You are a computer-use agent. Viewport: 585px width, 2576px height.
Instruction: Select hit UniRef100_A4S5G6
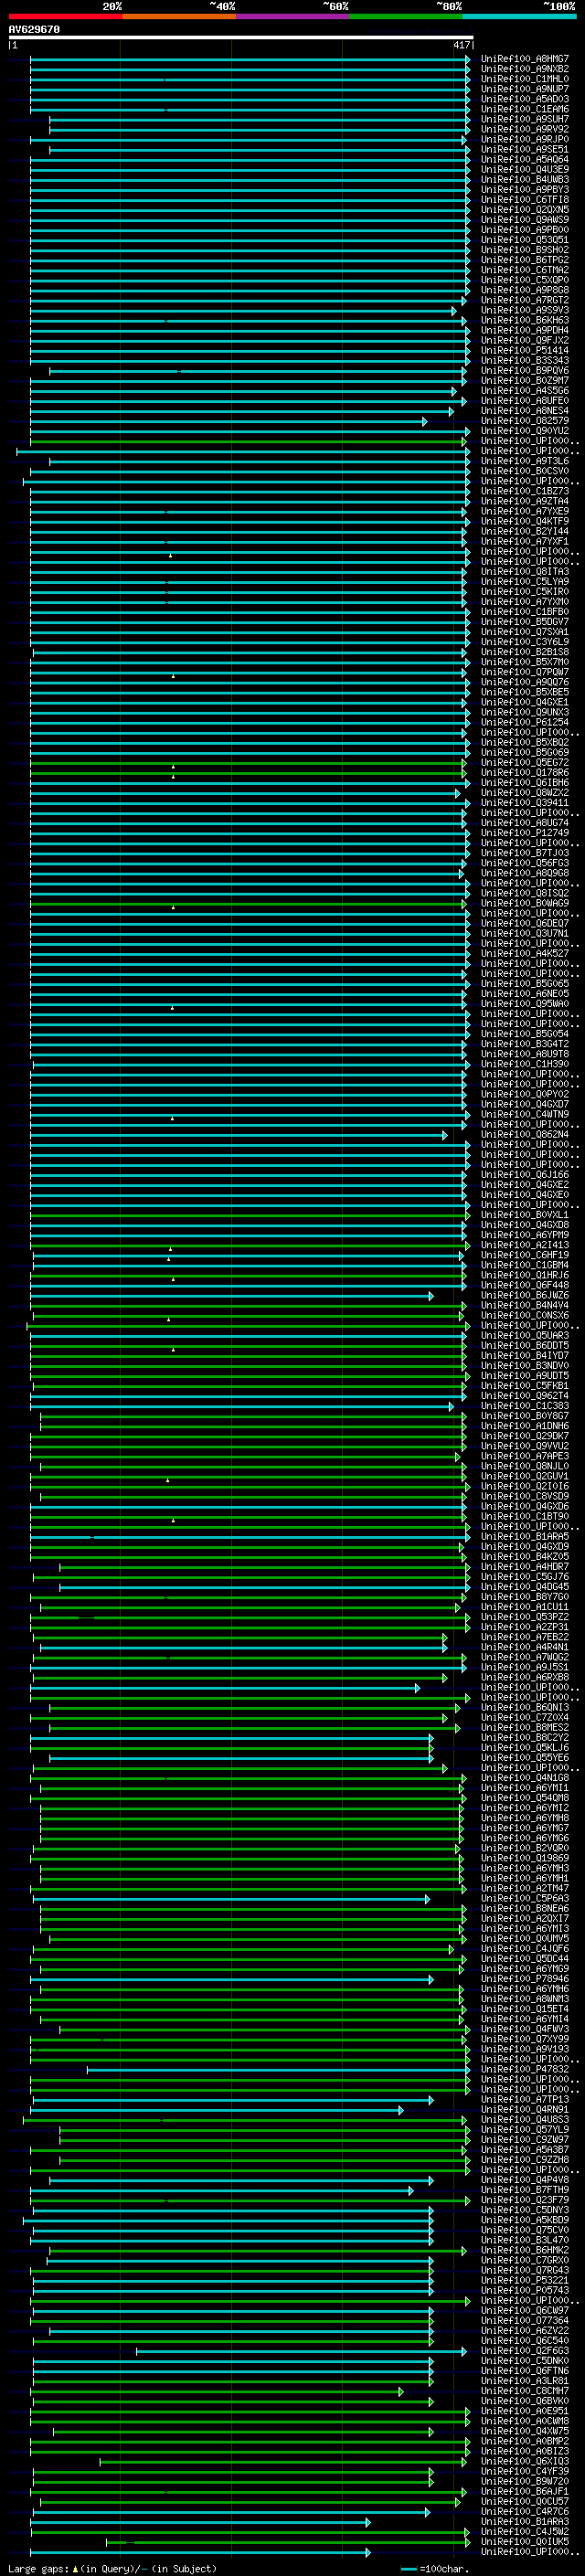point(525,391)
